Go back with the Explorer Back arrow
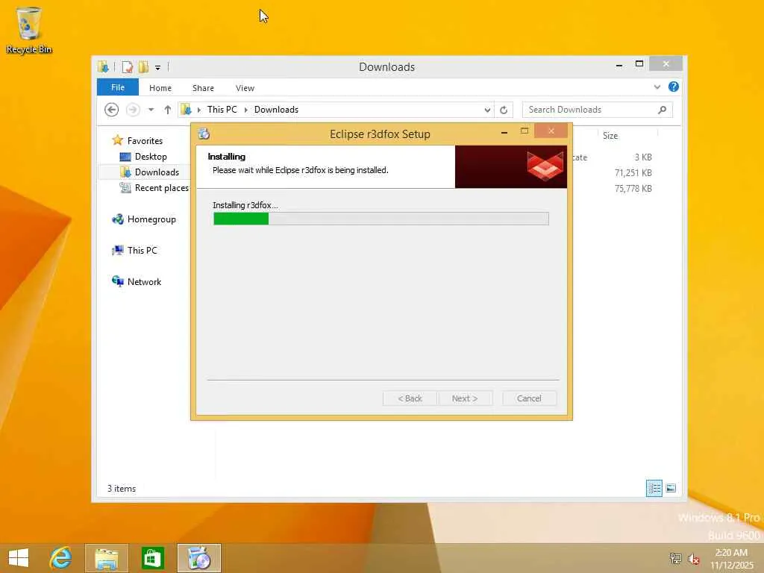The width and height of the screenshot is (764, 573). tap(112, 110)
